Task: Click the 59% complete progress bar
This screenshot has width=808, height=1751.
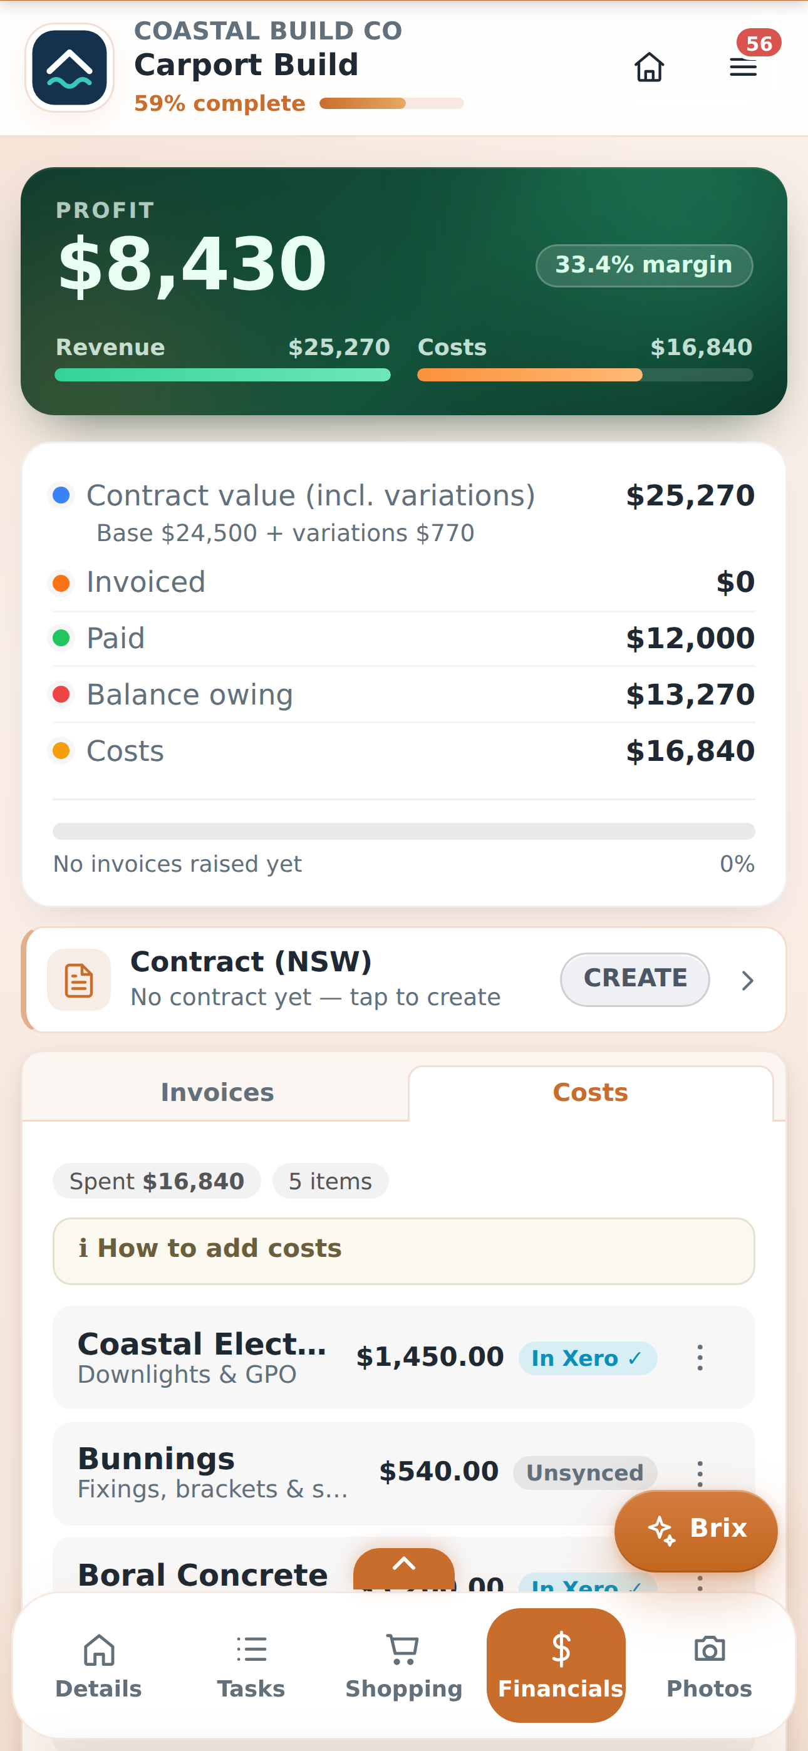Action: (391, 103)
